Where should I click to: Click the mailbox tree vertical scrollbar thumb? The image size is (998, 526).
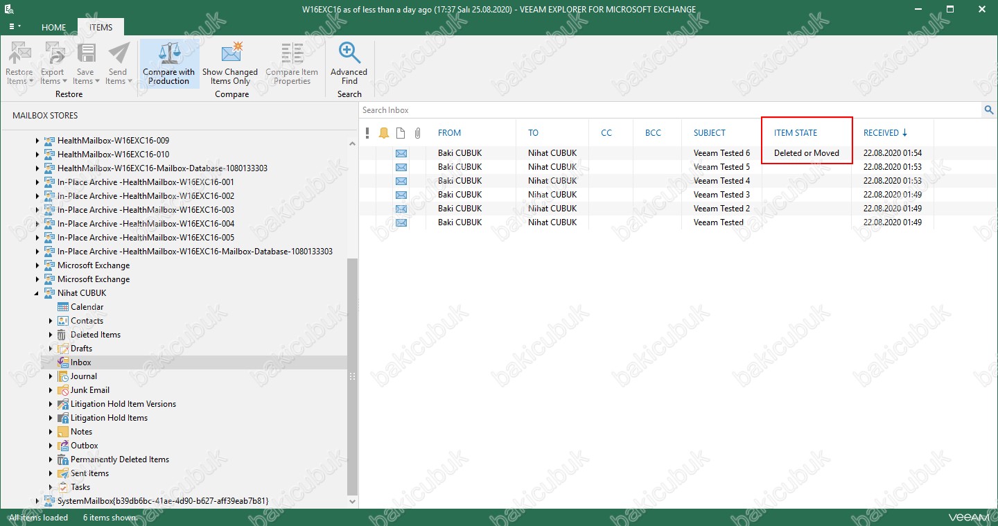[x=352, y=376]
